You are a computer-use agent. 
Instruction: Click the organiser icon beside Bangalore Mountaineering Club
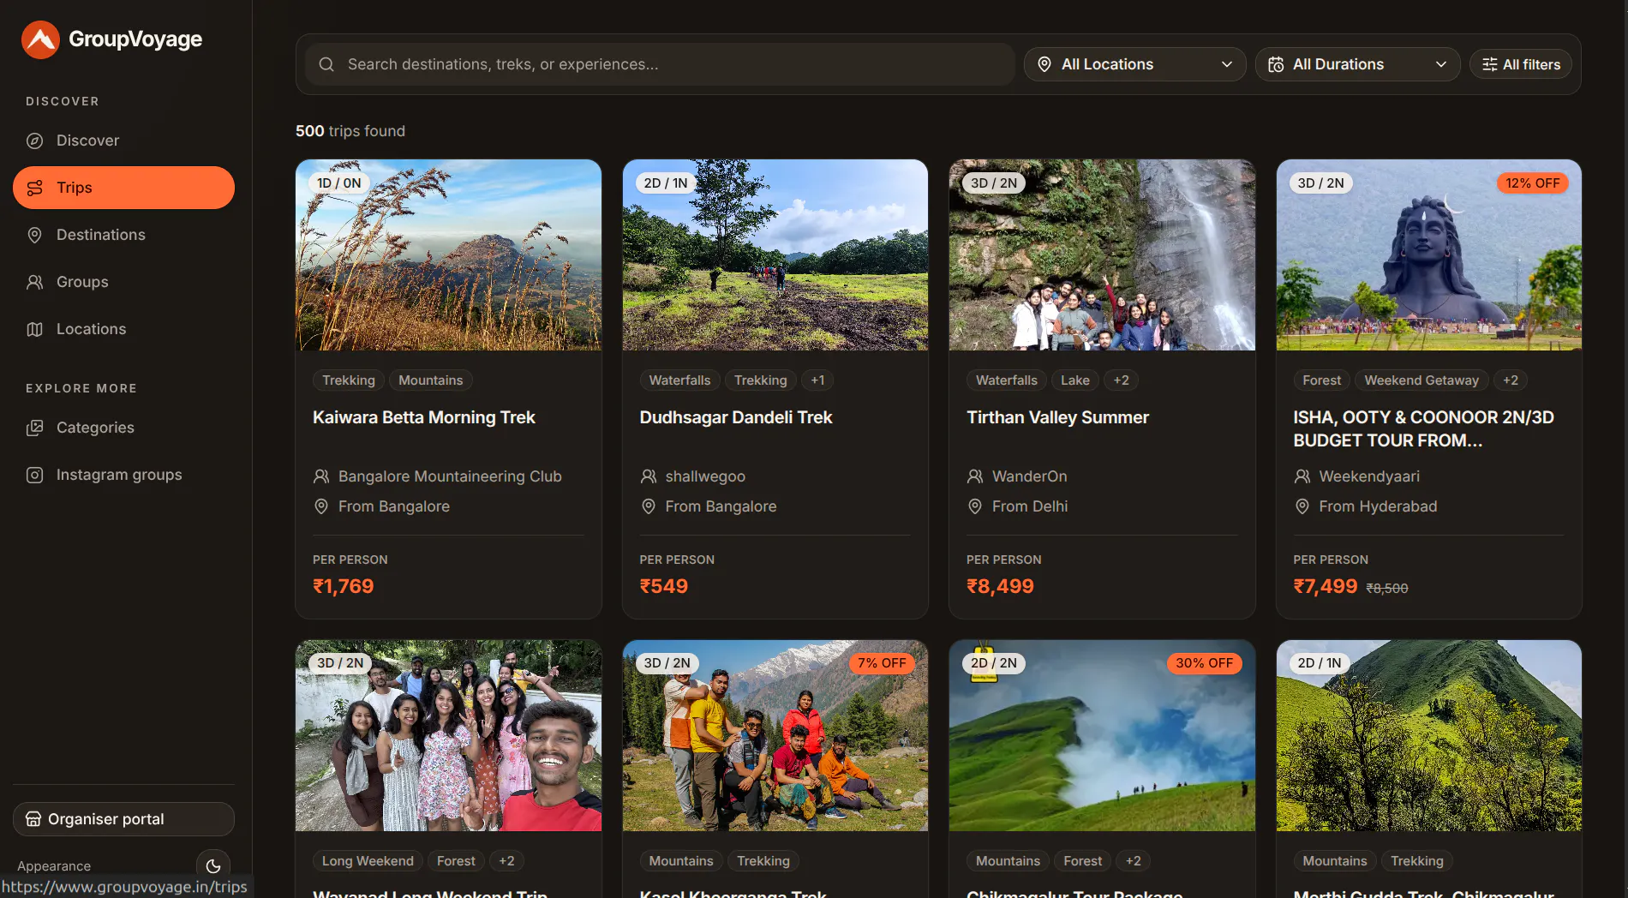[x=321, y=476]
